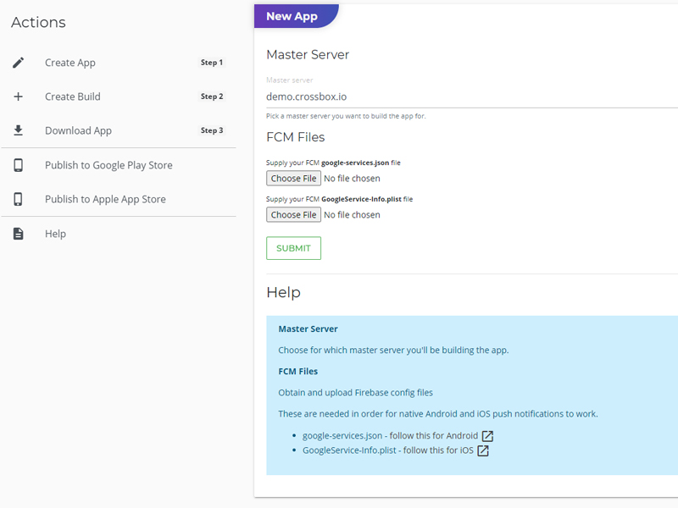
Task: Click the Actions sidebar heading
Action: 38,23
